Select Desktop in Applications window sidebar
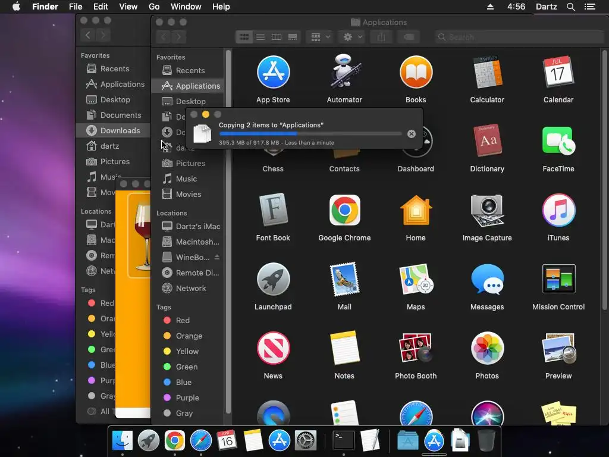 (187, 101)
